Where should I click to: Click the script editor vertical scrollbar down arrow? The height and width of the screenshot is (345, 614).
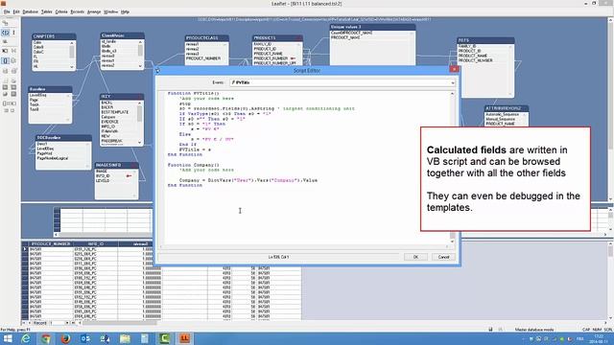pos(452,241)
